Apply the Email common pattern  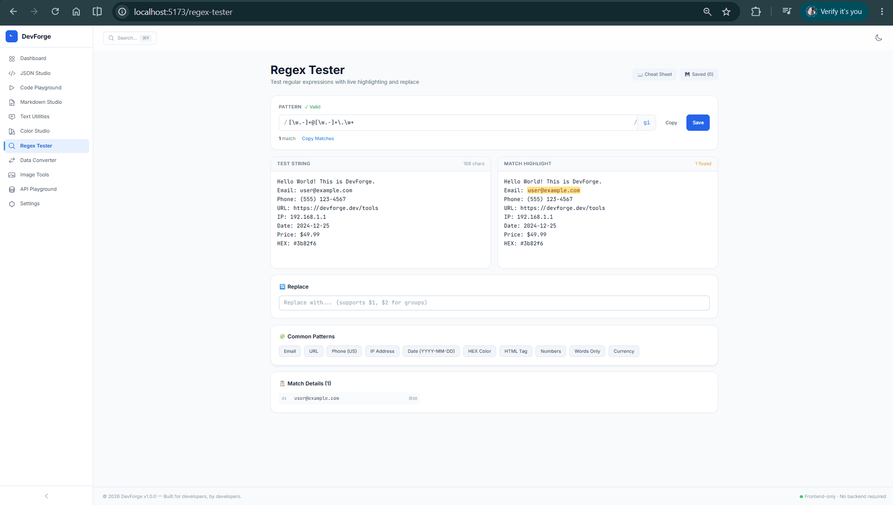coord(290,351)
